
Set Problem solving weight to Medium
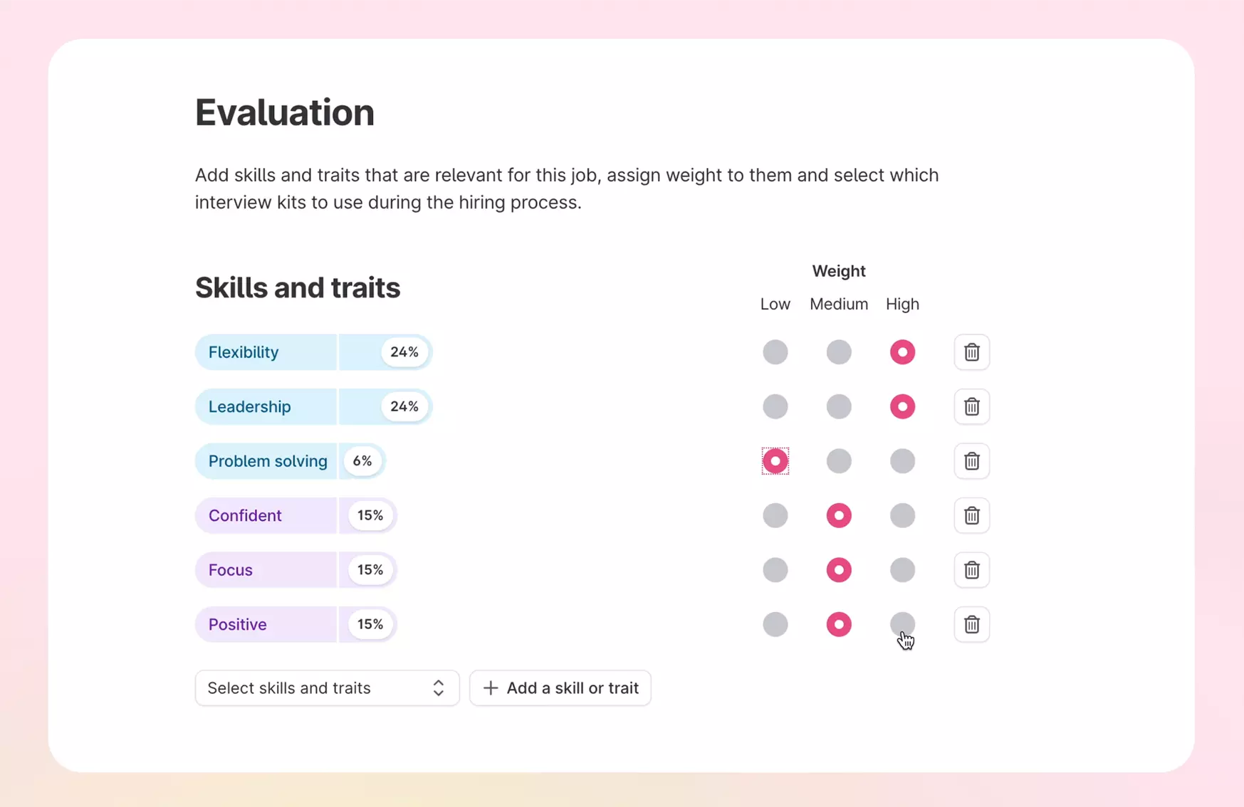pos(839,461)
